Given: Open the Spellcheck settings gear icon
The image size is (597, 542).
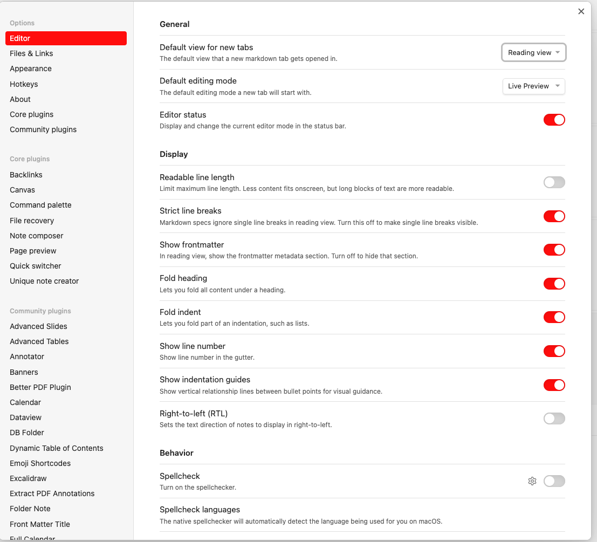Looking at the screenshot, I should click(532, 481).
